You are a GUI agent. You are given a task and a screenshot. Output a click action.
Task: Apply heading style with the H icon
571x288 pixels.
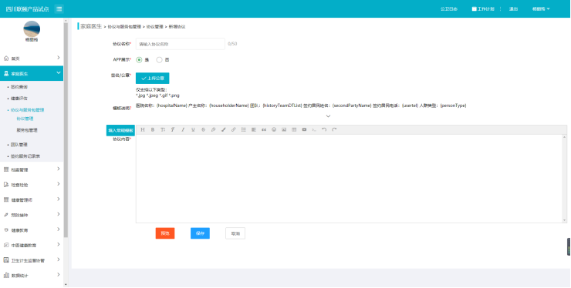tap(143, 130)
